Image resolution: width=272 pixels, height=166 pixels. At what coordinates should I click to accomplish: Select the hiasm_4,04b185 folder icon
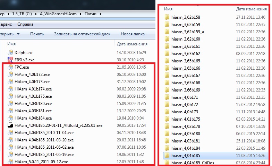click(167, 155)
